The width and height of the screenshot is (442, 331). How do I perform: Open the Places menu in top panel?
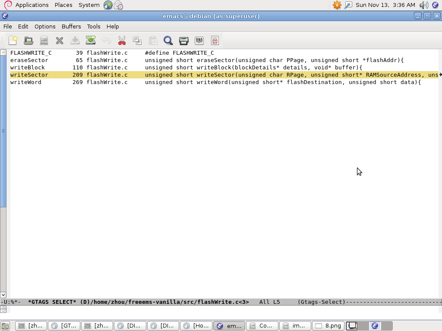click(63, 5)
